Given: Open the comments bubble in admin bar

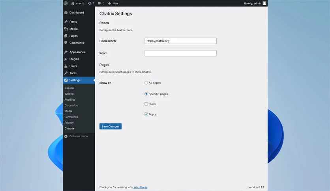Looking at the screenshot, I should [99, 4].
